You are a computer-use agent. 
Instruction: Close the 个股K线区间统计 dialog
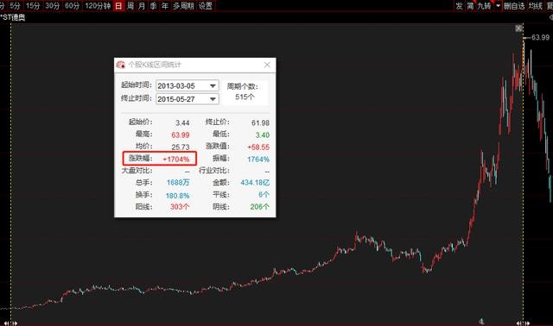coord(267,65)
